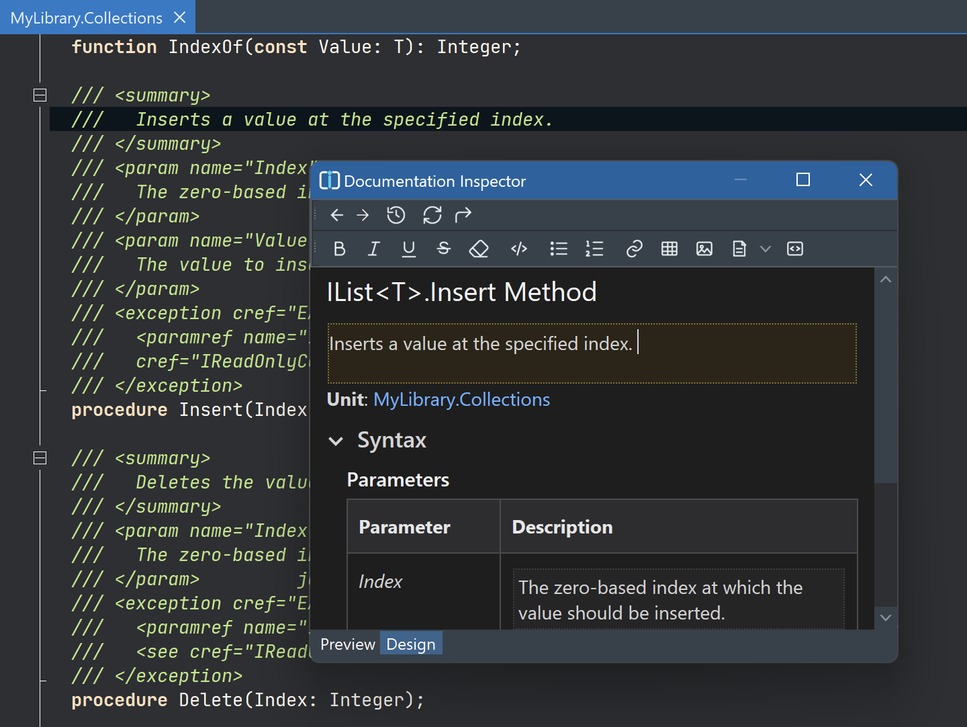967x727 pixels.
Task: Click the refresh sync icon
Action: pyautogui.click(x=432, y=215)
